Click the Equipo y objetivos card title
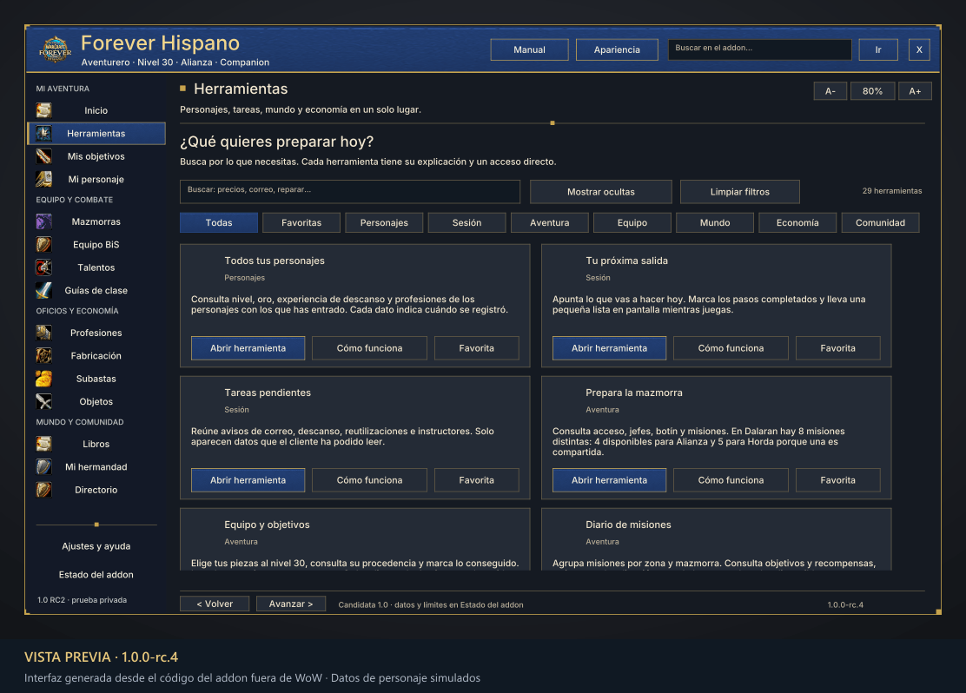The image size is (966, 693). 267,525
